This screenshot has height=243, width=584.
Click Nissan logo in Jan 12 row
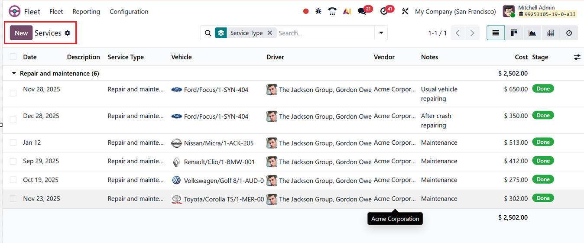(176, 143)
